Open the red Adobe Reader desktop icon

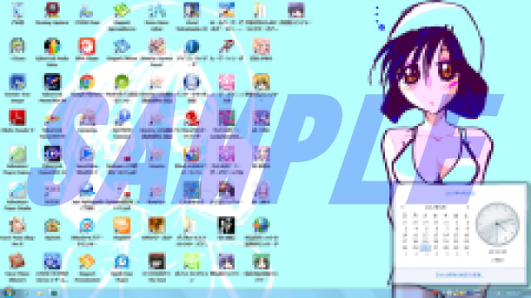pos(17,118)
